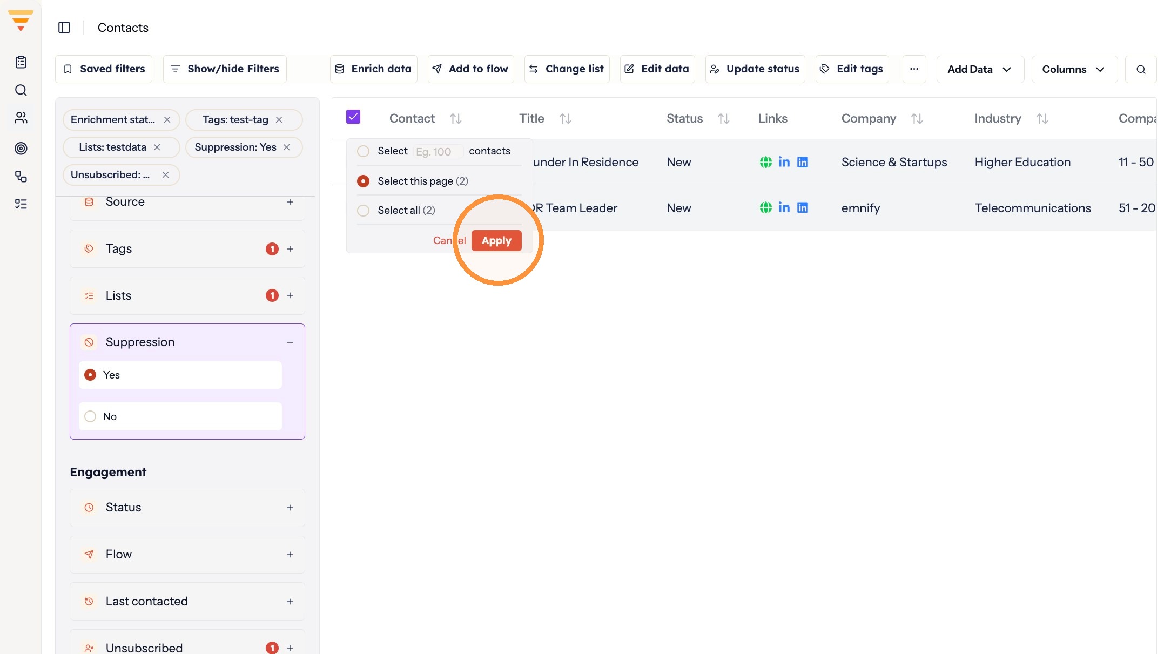Choose Select all (2) radio option
This screenshot has width=1171, height=654.
click(x=363, y=210)
